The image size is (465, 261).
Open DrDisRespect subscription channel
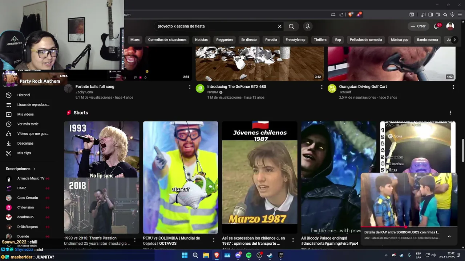click(x=28, y=227)
